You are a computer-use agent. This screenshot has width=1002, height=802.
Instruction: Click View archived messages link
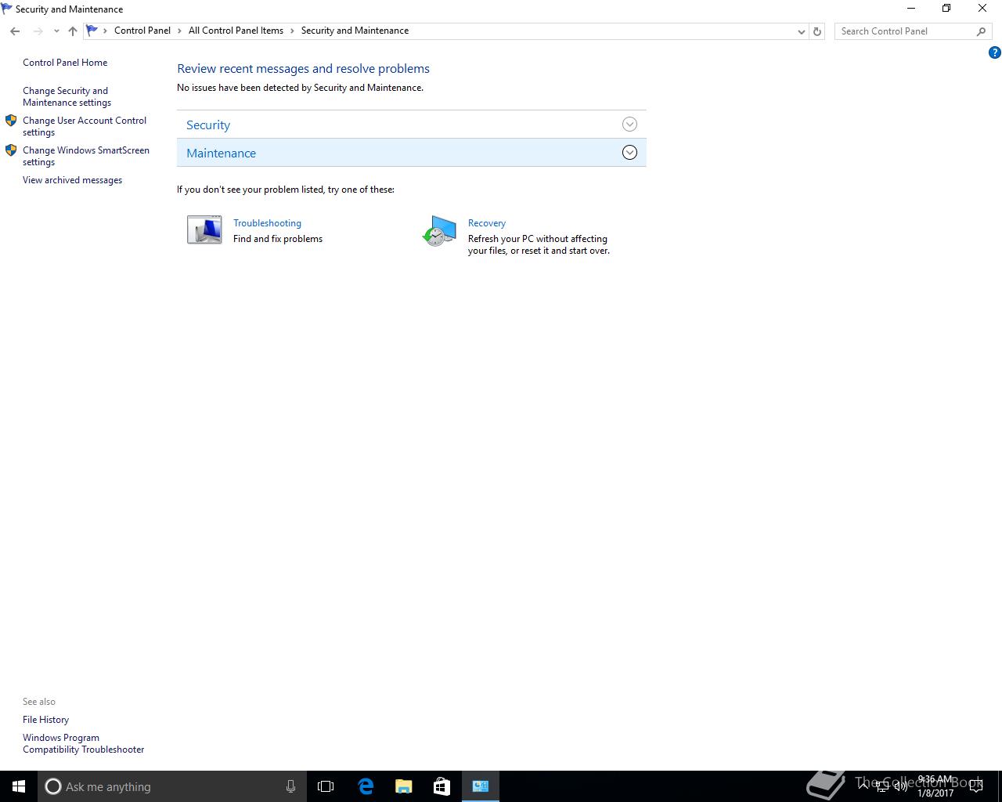point(73,180)
